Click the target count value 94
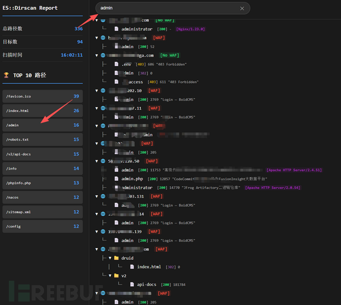 (x=80, y=42)
